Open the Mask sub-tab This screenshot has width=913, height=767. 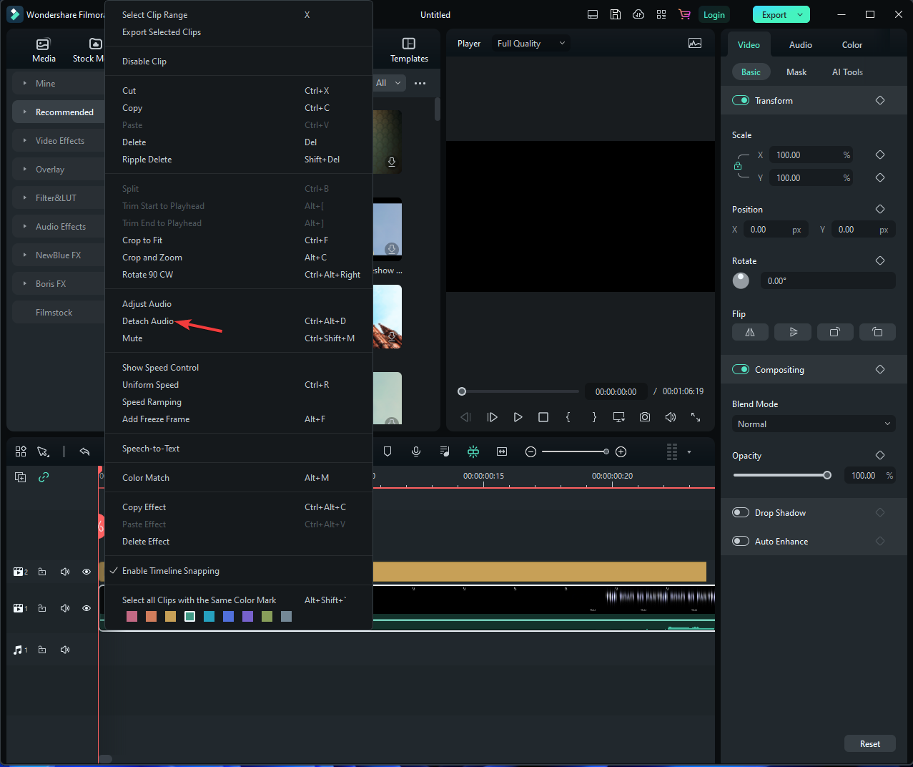[796, 72]
